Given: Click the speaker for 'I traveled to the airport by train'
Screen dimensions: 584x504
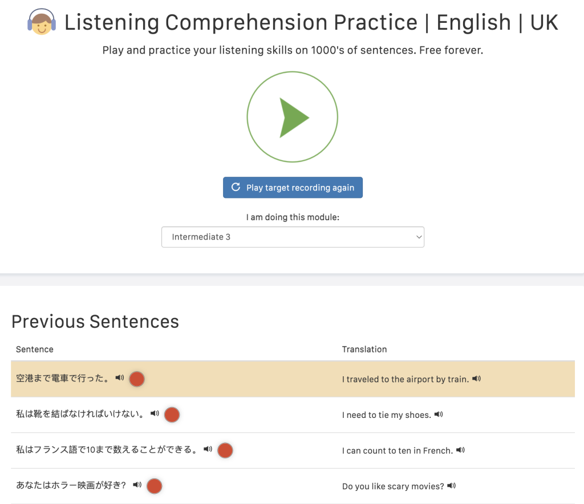Looking at the screenshot, I should pos(476,379).
